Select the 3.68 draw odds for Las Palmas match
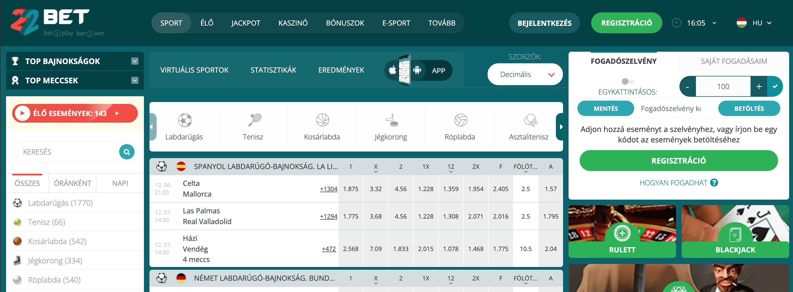The height and width of the screenshot is (292, 793). pos(376,216)
